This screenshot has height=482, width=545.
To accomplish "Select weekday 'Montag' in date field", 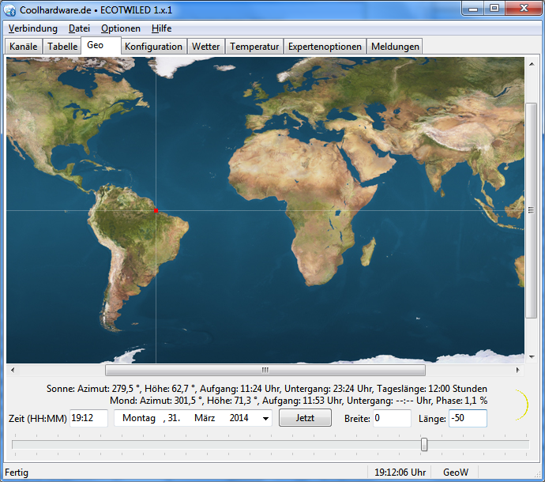I will pyautogui.click(x=139, y=418).
